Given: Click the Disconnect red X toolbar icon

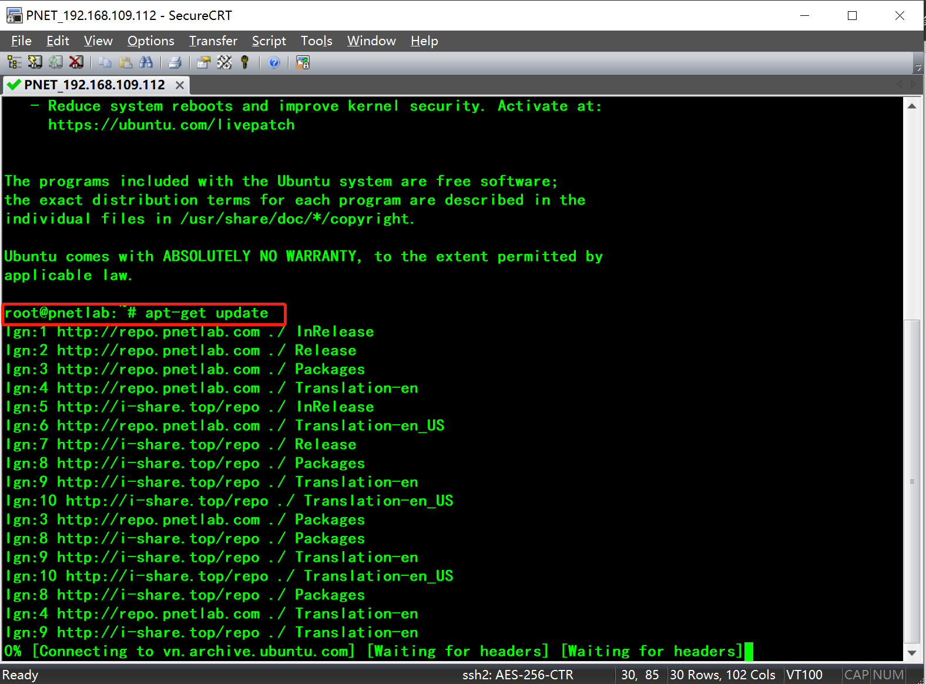Looking at the screenshot, I should click(76, 62).
